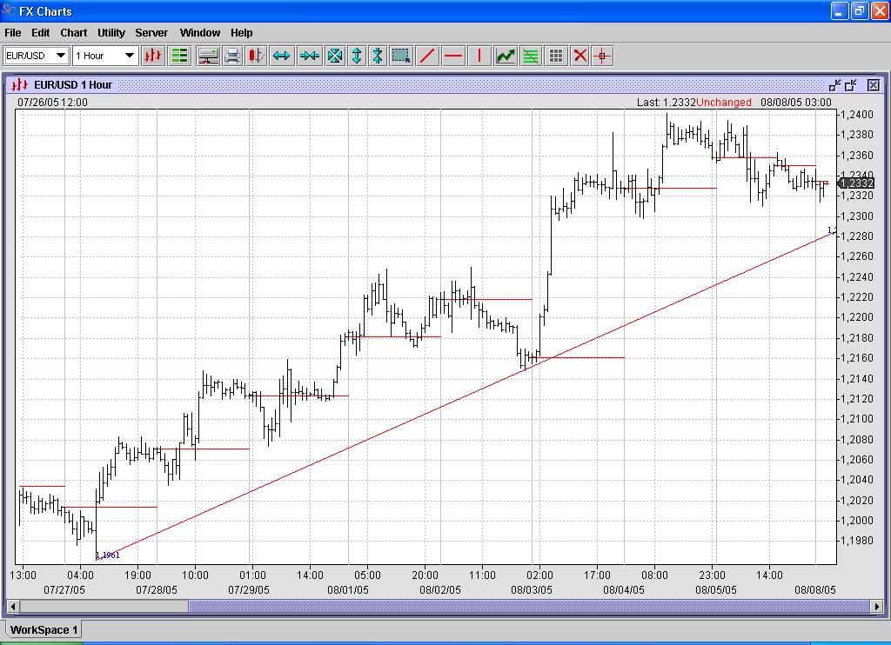Screen dimensions: 891x645
Task: Click the 08/03/05 date axis label
Action: click(x=532, y=590)
